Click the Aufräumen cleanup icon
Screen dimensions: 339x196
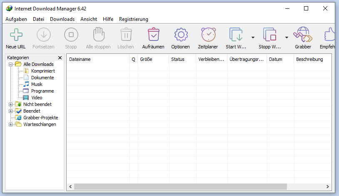coord(154,34)
